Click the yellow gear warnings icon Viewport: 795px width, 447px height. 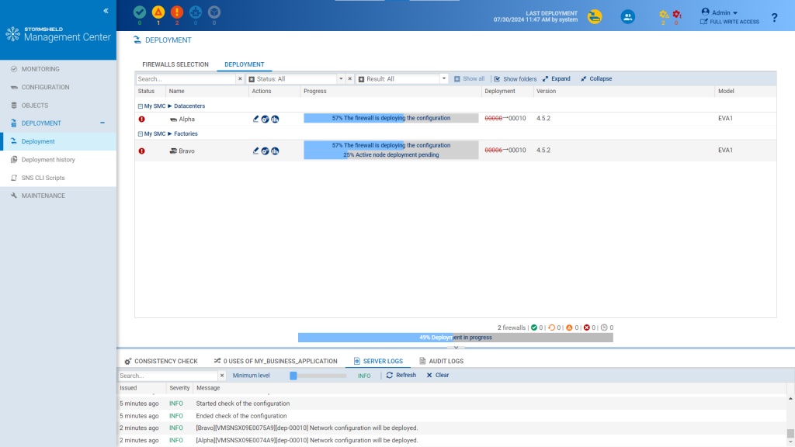pyautogui.click(x=663, y=15)
